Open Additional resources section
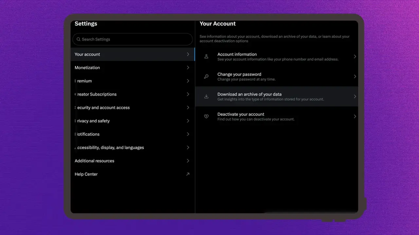 tap(94, 161)
